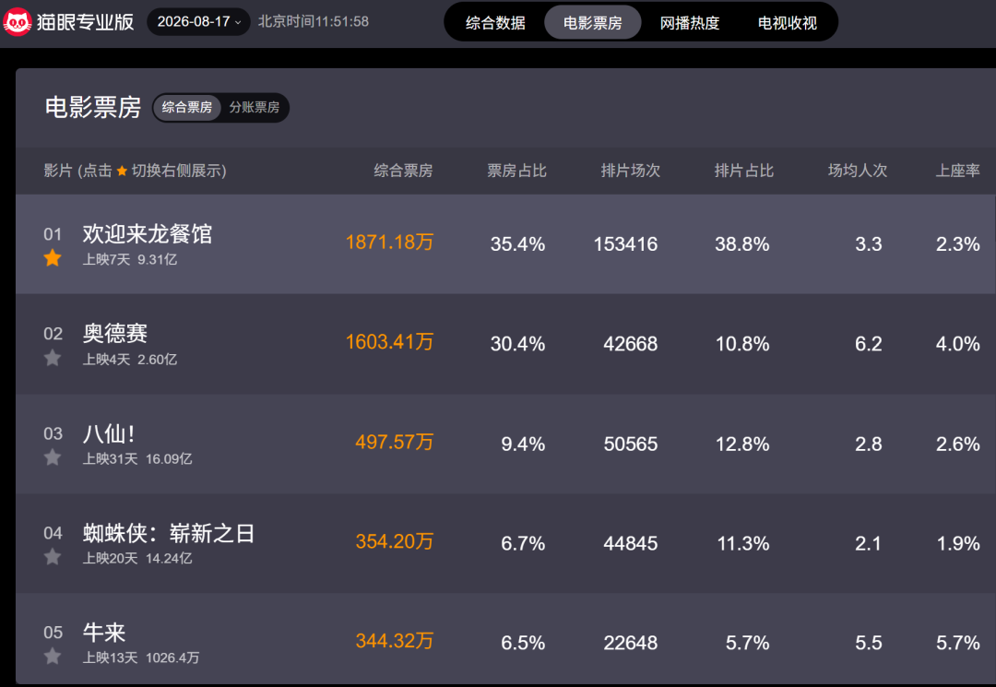Toggle star for 欢迎来龙餐馆
The width and height of the screenshot is (996, 687).
pyautogui.click(x=53, y=258)
